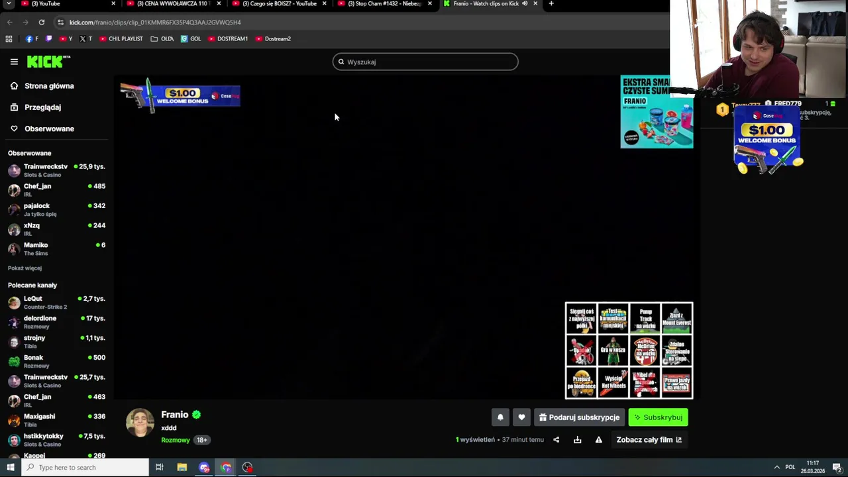The width and height of the screenshot is (848, 477).
Task: Open xNzq channel
Action: (x=56, y=229)
